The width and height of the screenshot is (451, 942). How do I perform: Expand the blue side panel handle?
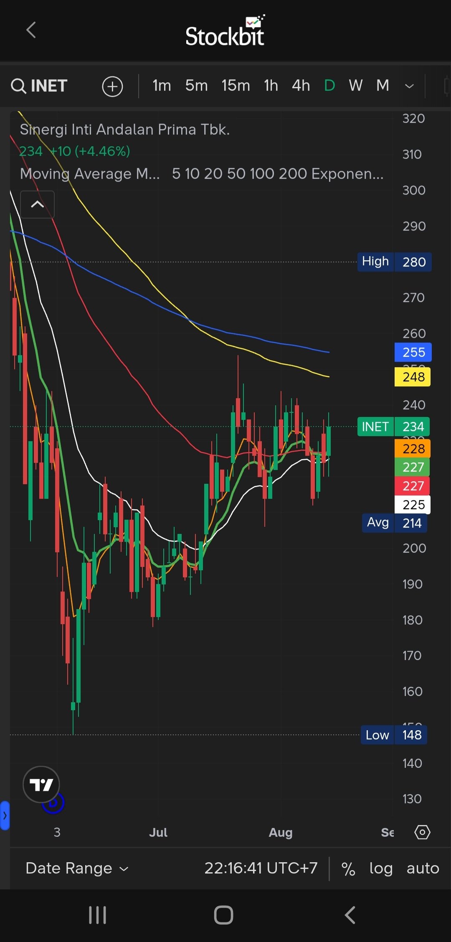[x=5, y=815]
